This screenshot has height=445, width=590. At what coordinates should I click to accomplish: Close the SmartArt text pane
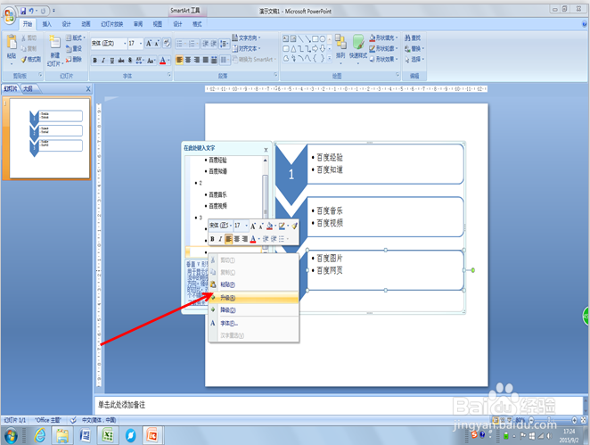pyautogui.click(x=266, y=150)
